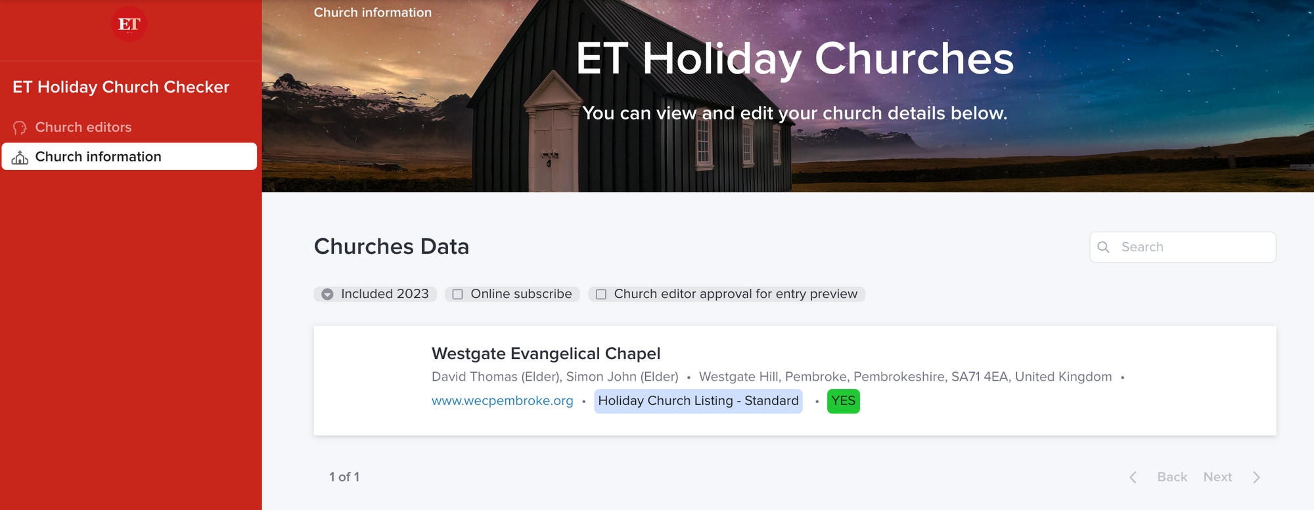Click the Church editors headset icon
The image size is (1314, 510).
pyautogui.click(x=20, y=127)
